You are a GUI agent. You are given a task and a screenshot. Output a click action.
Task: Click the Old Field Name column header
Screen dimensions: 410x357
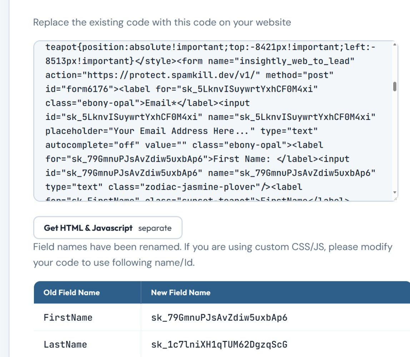click(87, 292)
